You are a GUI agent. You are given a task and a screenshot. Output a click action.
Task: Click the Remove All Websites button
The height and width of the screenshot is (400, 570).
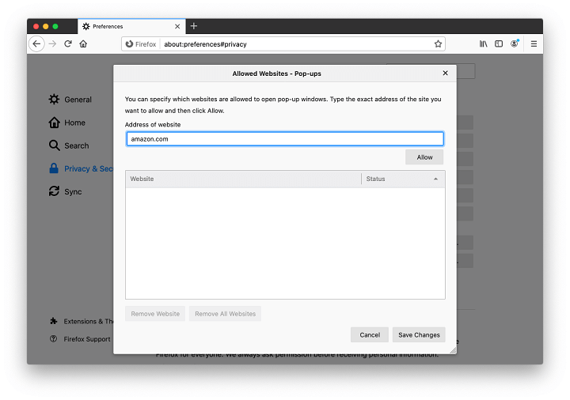[225, 314]
